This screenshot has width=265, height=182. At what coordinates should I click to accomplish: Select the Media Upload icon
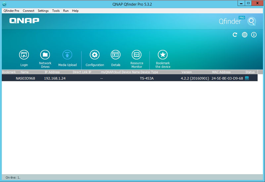pyautogui.click(x=67, y=55)
